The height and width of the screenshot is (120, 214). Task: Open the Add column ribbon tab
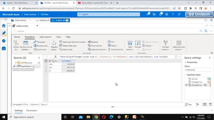pos(45,37)
